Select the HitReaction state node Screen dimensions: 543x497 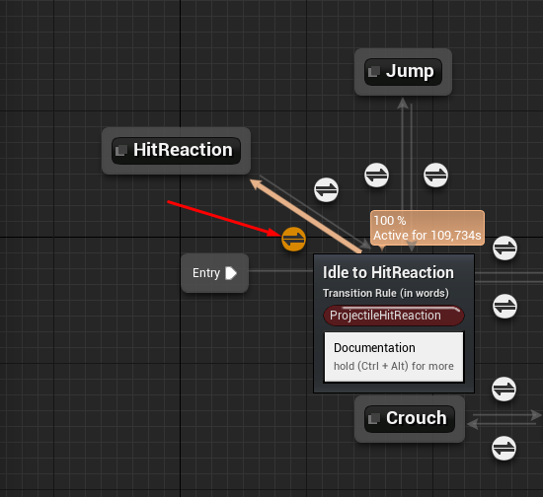click(176, 151)
